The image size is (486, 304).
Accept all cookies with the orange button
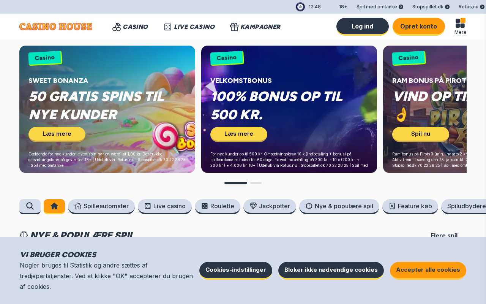click(428, 270)
